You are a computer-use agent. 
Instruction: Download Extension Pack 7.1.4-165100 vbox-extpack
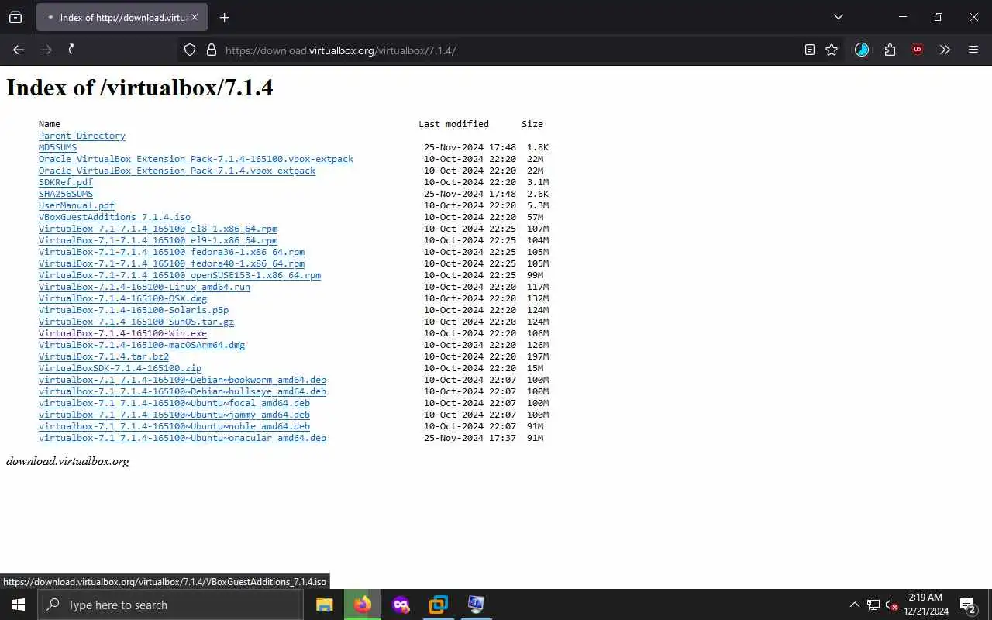click(x=196, y=159)
